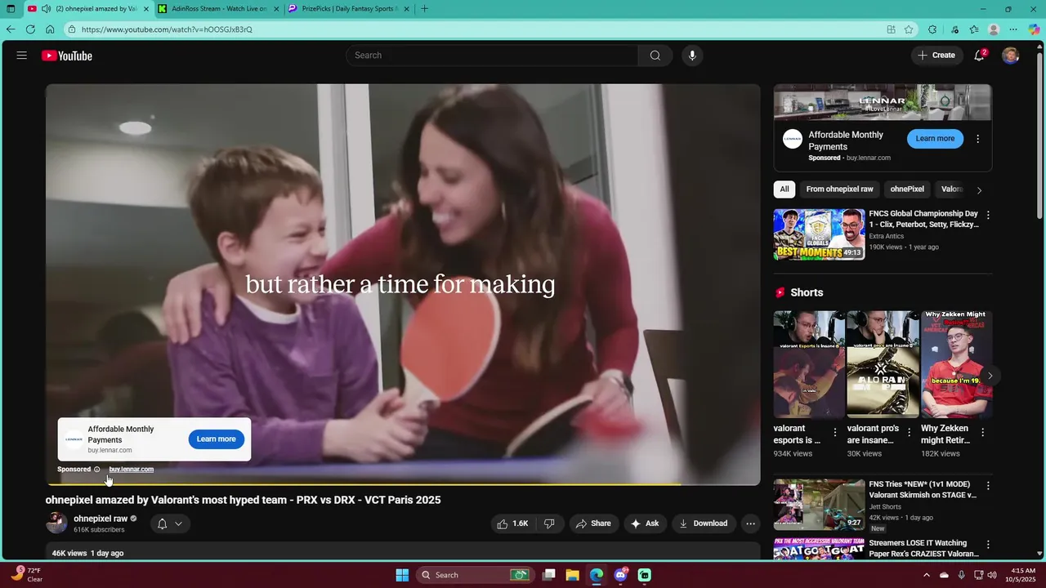This screenshot has height=588, width=1046.
Task: Start voice search with microphone icon
Action: (692, 56)
